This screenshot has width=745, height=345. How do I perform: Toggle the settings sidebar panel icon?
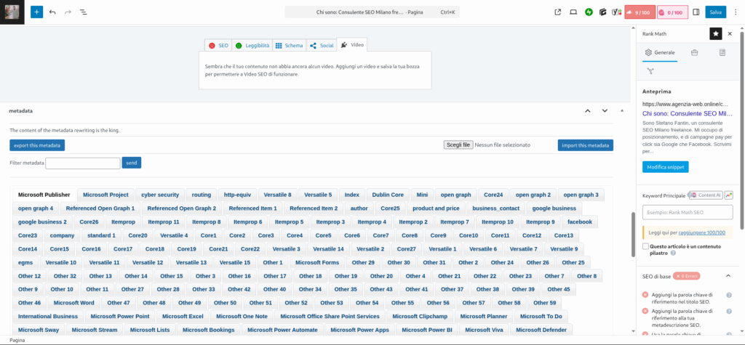click(696, 12)
